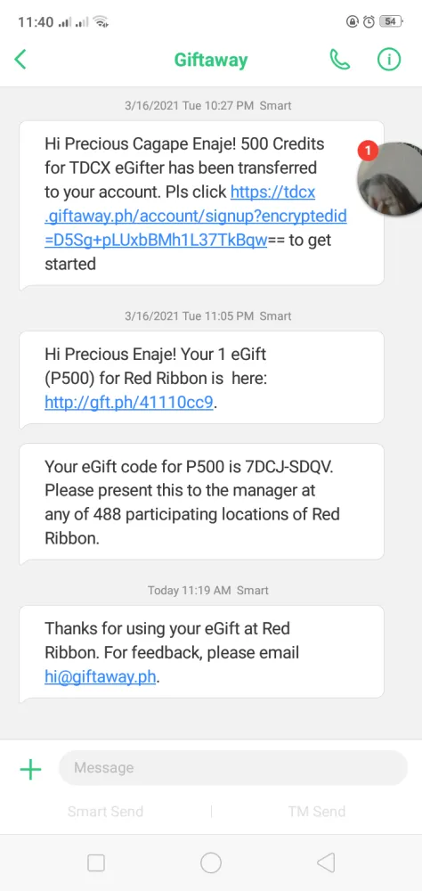This screenshot has height=891, width=422.
Task: Tap the plus attachment icon
Action: (x=30, y=770)
